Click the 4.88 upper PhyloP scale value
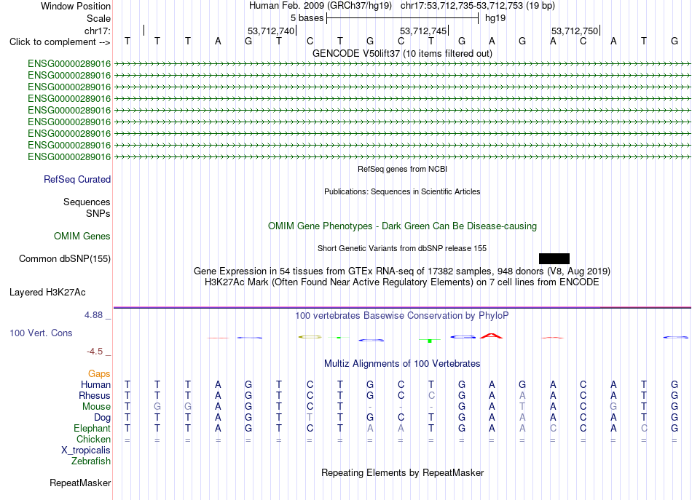 pyautogui.click(x=93, y=315)
